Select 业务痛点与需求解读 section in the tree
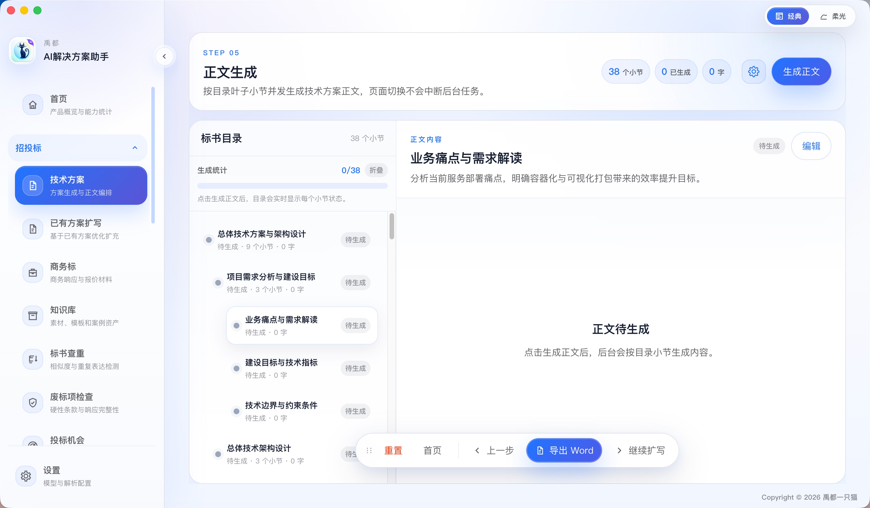 tap(302, 325)
